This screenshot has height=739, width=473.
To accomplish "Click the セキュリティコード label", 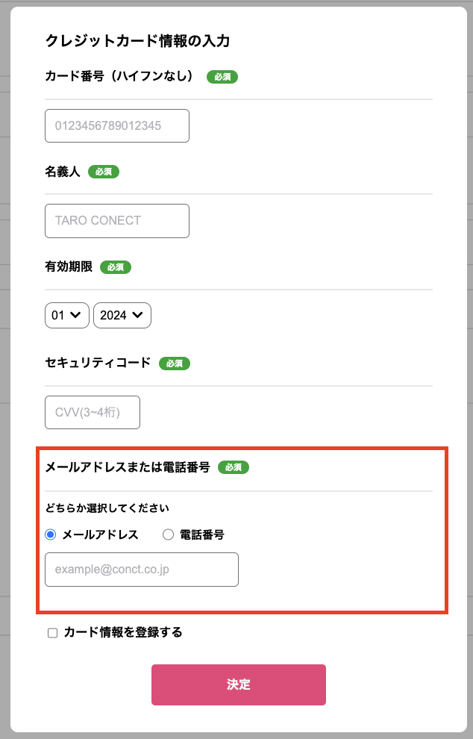I will (98, 363).
